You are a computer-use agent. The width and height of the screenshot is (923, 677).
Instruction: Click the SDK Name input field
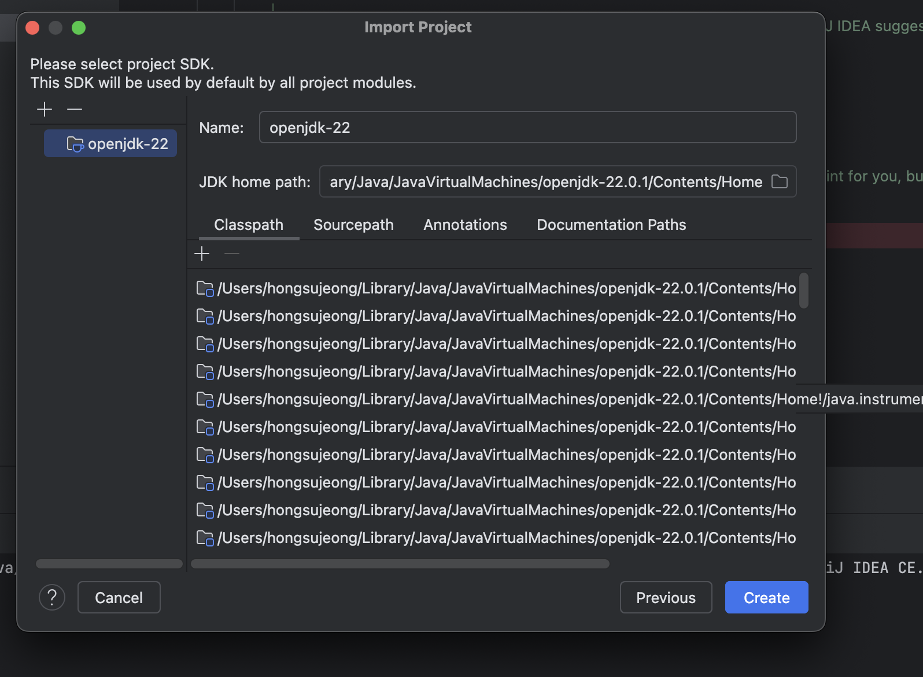(x=527, y=128)
